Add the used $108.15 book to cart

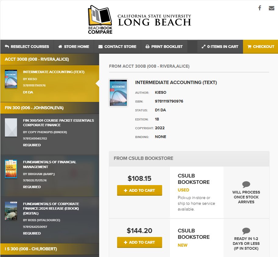[x=139, y=190]
